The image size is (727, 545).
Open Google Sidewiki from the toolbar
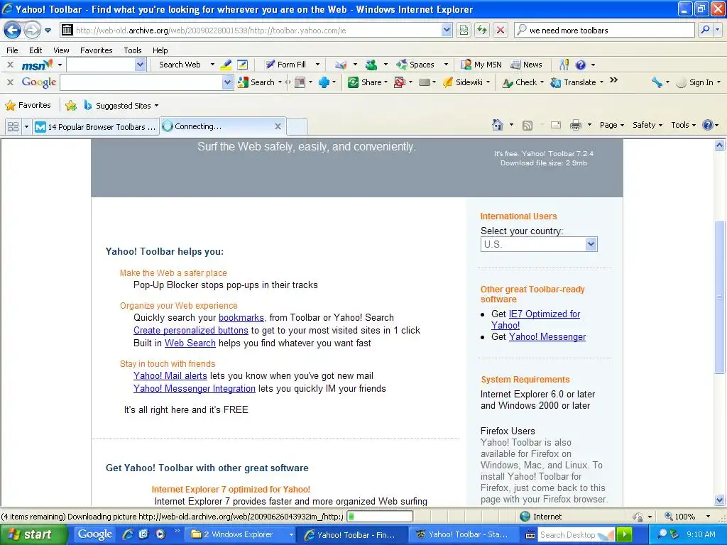pos(463,82)
